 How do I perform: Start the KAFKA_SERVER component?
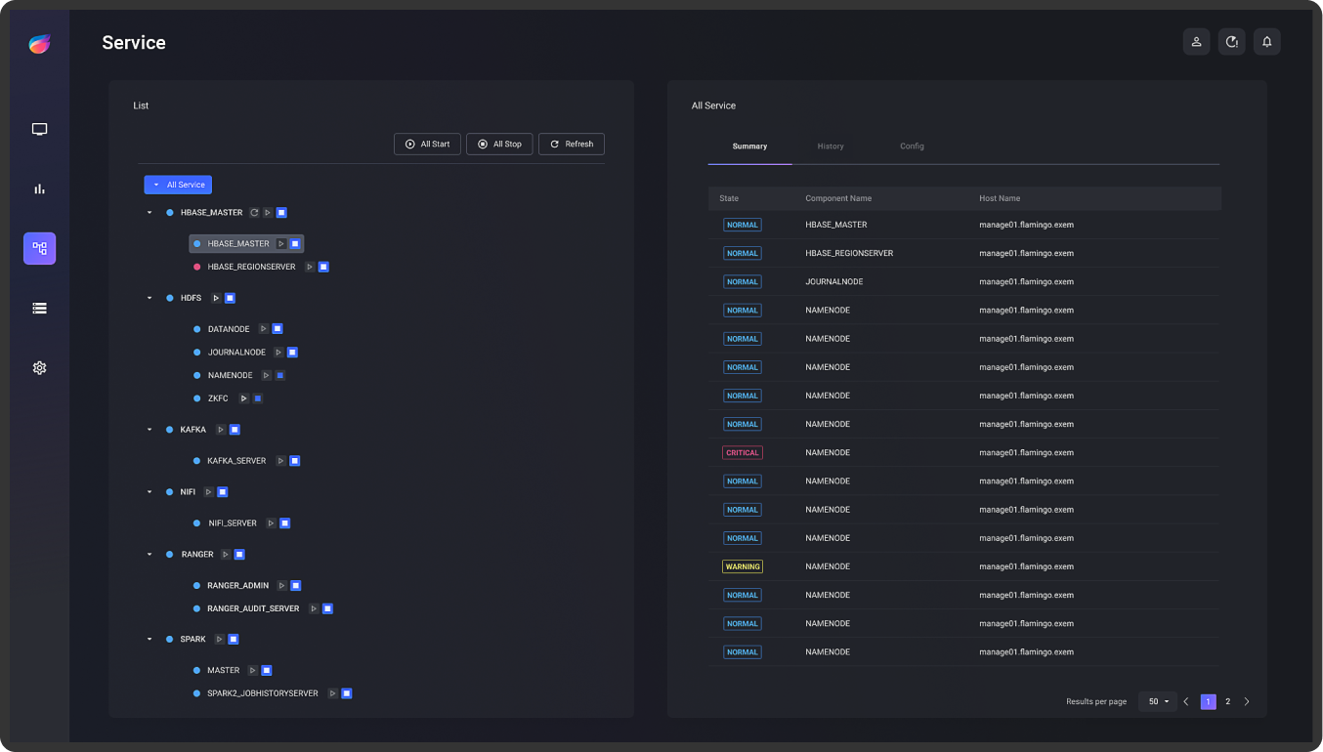280,461
